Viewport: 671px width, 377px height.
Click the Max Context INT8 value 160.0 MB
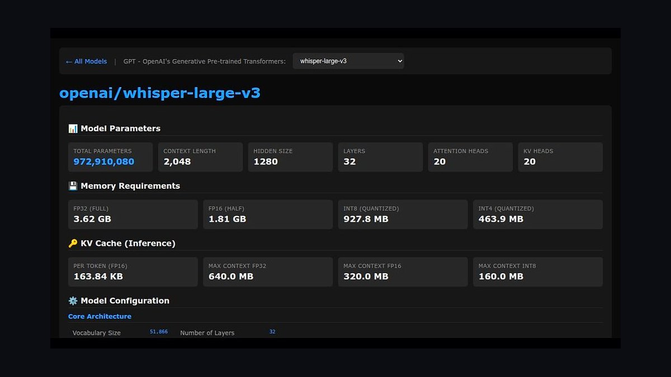click(501, 276)
